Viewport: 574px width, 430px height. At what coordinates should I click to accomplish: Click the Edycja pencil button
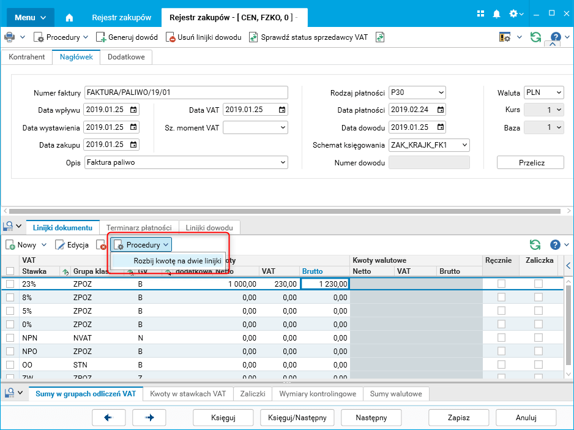point(72,245)
